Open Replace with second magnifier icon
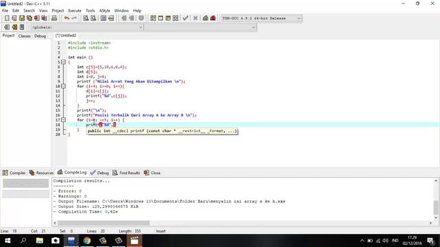 tap(93, 19)
